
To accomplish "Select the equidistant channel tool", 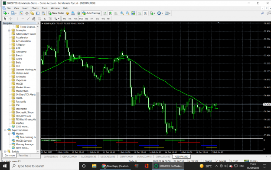I will [x=34, y=19].
